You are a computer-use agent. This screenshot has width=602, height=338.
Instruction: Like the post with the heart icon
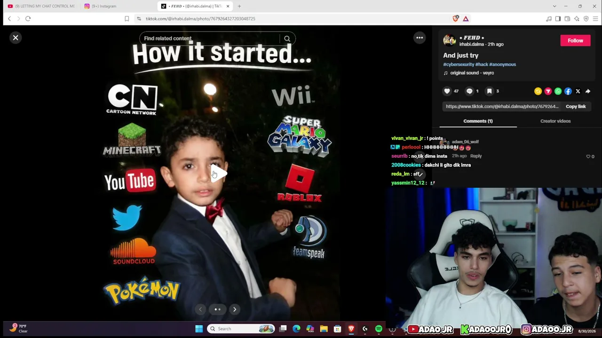coord(447,91)
